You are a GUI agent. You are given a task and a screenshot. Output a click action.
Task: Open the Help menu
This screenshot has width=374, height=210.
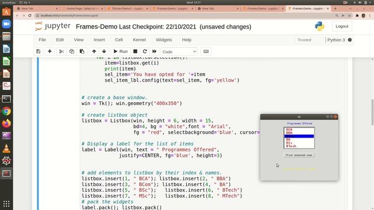[x=186, y=40]
